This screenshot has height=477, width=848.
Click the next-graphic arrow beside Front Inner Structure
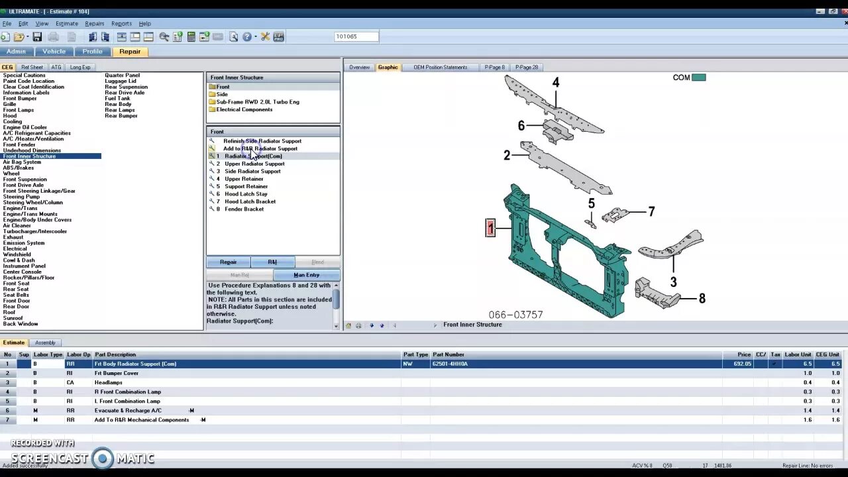tap(435, 325)
